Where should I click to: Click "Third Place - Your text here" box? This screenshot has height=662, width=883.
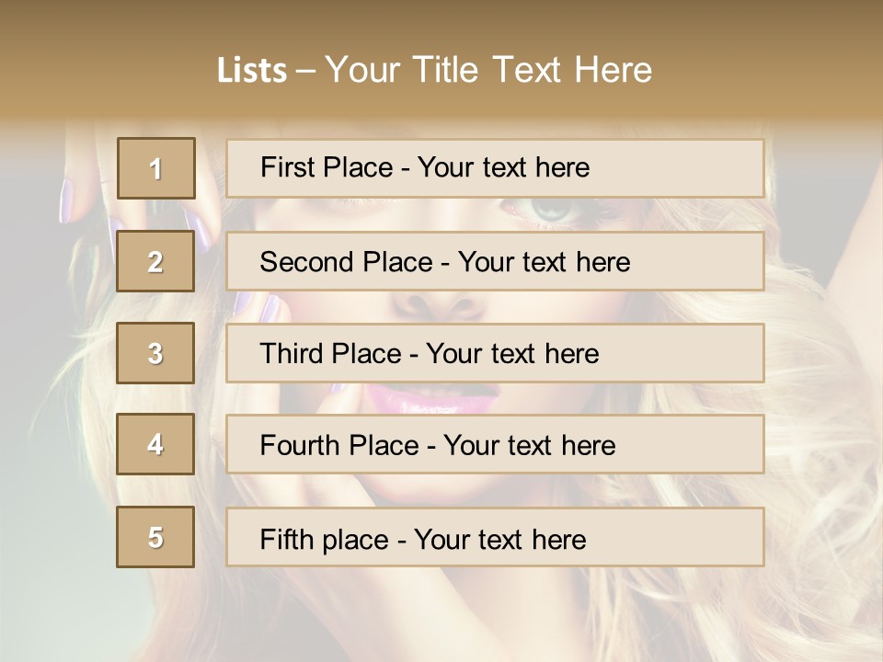[495, 353]
